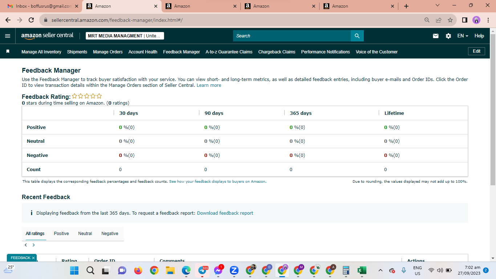Click the zoom magnifier icon in address bar
496x279 pixels.
click(427, 20)
